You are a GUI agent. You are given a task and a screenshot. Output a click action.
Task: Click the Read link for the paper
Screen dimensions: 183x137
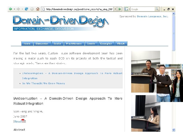click(18, 122)
